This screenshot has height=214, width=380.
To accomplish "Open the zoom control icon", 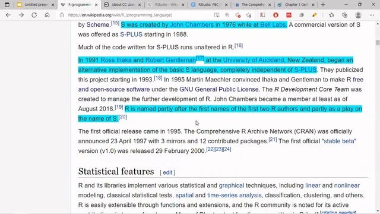I will point(227,15).
